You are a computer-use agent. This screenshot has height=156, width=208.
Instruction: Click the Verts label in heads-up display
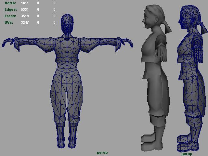pyautogui.click(x=10, y=3)
